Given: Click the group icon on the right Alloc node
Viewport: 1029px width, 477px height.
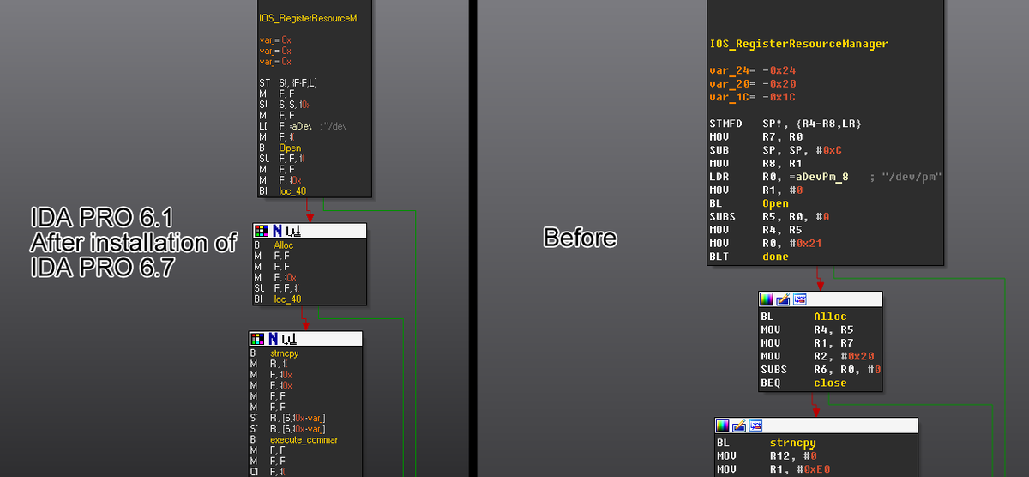Looking at the screenshot, I should tap(800, 299).
